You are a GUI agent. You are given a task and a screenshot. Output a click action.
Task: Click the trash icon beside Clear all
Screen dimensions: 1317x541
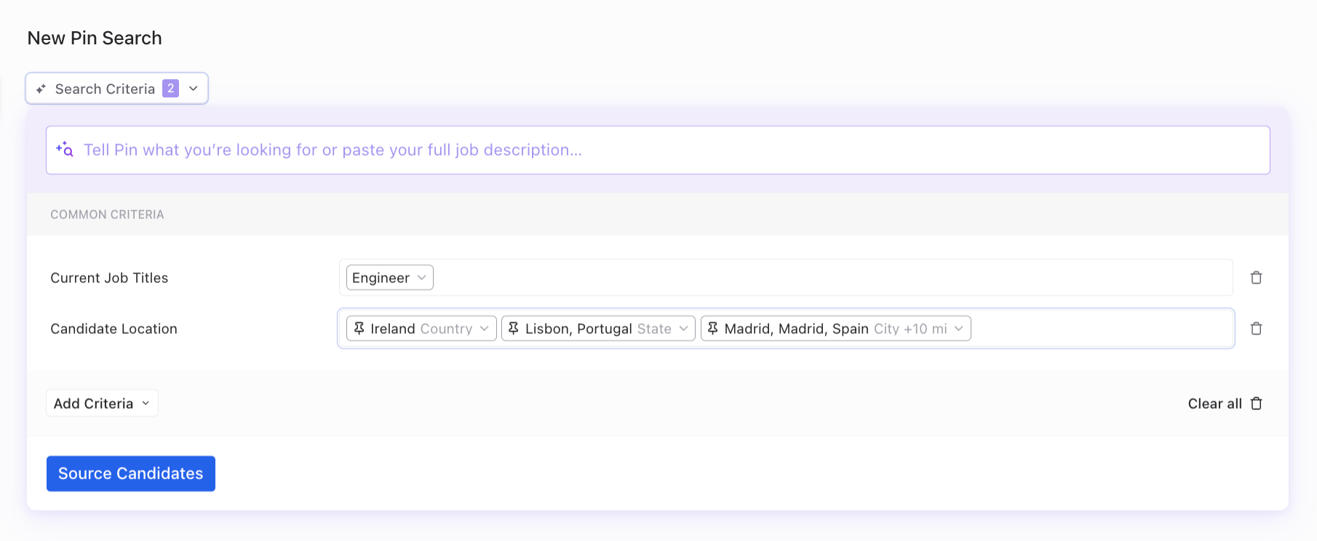point(1256,404)
